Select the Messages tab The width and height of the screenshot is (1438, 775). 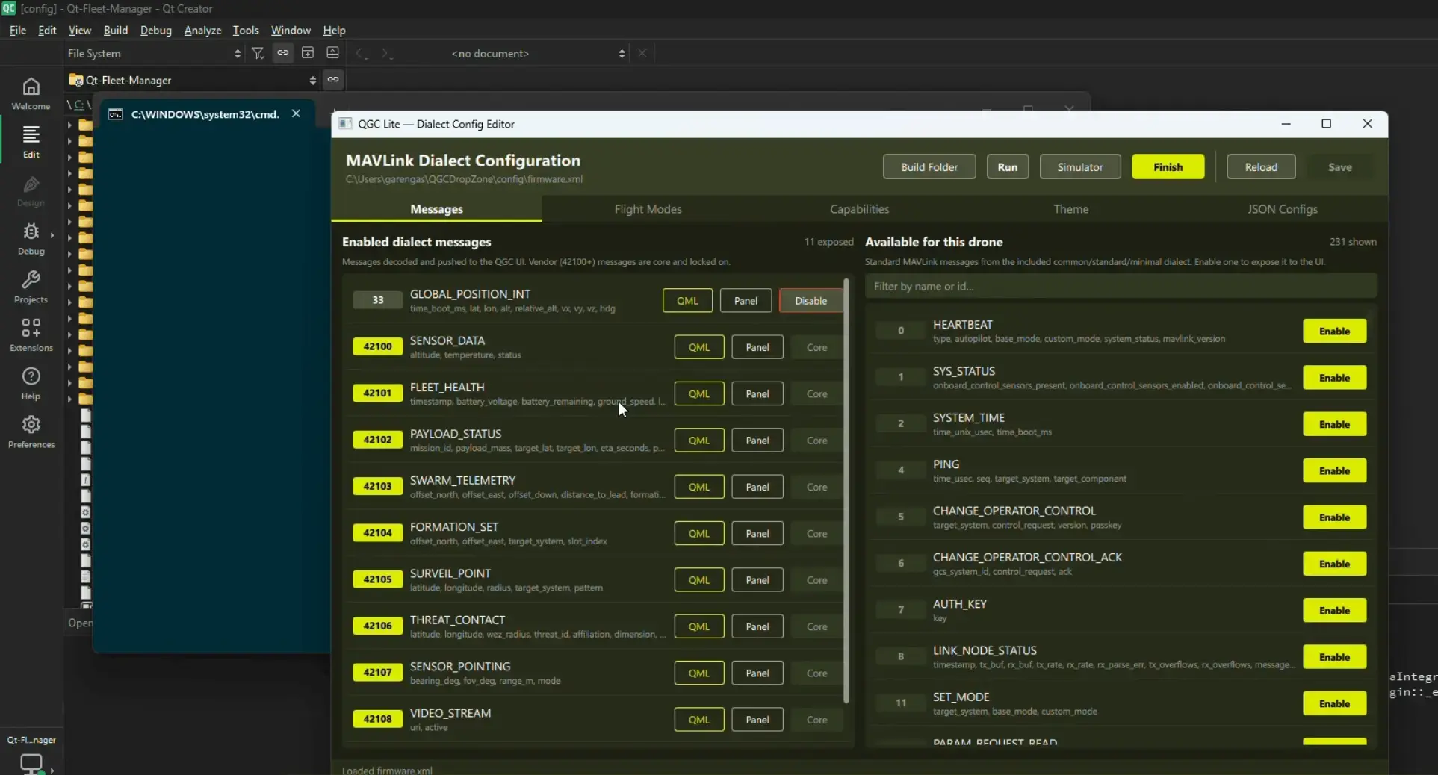[x=436, y=209]
